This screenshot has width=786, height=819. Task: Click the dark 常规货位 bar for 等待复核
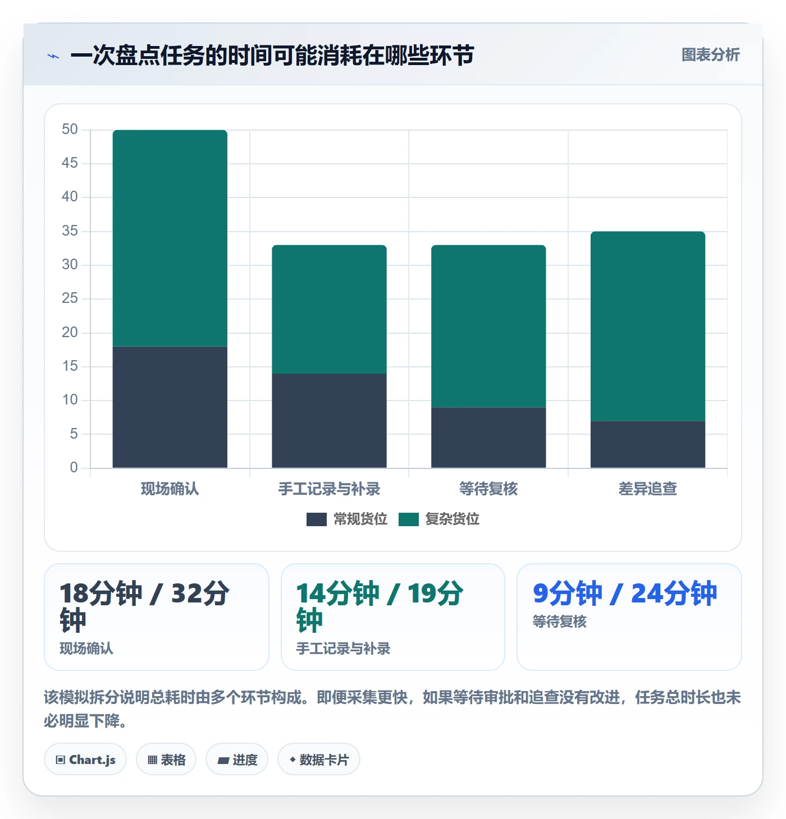pos(488,438)
